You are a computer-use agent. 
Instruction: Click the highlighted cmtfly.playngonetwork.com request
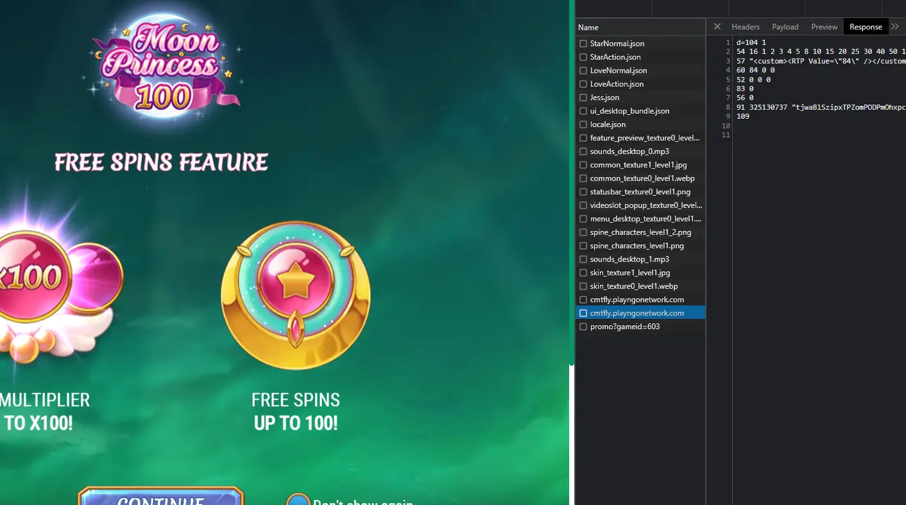pos(640,313)
